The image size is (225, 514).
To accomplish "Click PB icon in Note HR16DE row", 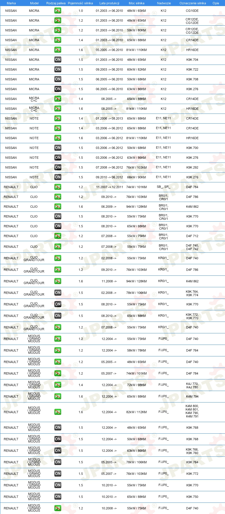I will click(x=58, y=138).
